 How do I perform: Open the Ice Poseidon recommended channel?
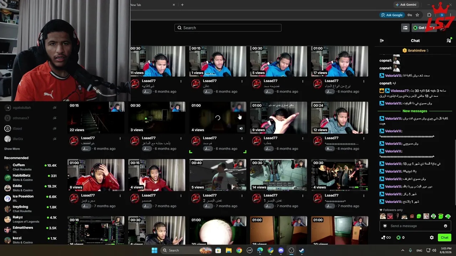pos(30,198)
